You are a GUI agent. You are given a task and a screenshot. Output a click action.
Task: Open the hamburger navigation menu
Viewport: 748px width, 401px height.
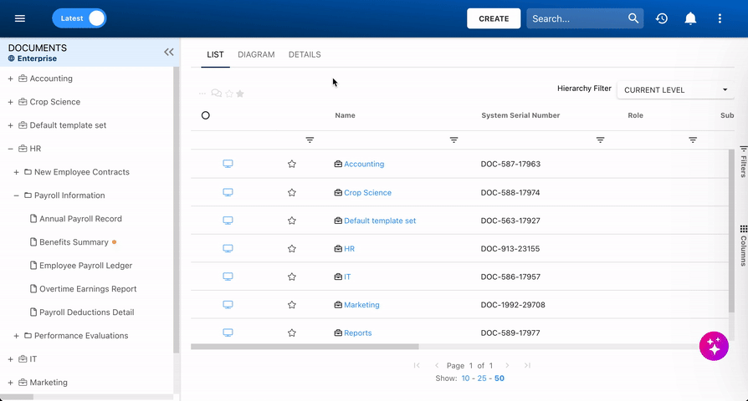point(19,18)
